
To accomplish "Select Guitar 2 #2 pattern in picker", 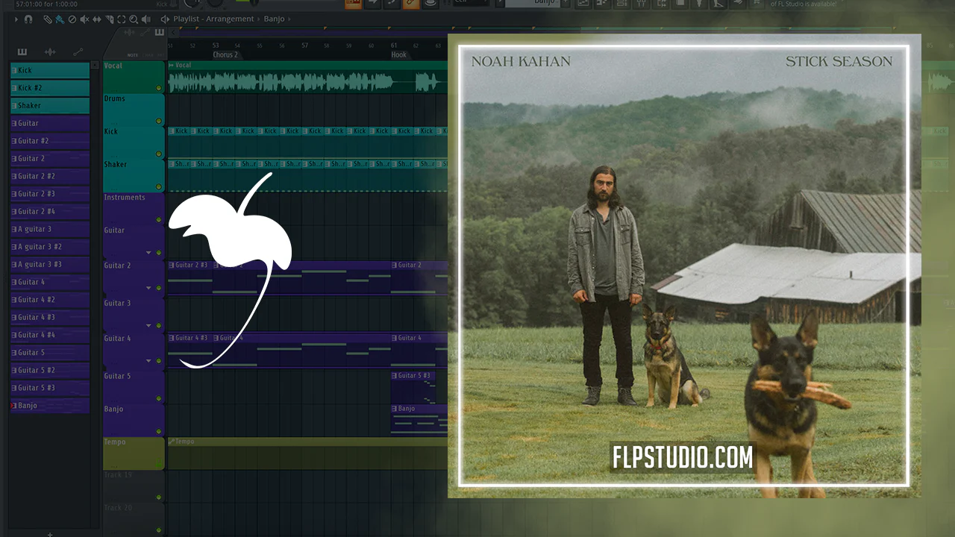I will (50, 176).
